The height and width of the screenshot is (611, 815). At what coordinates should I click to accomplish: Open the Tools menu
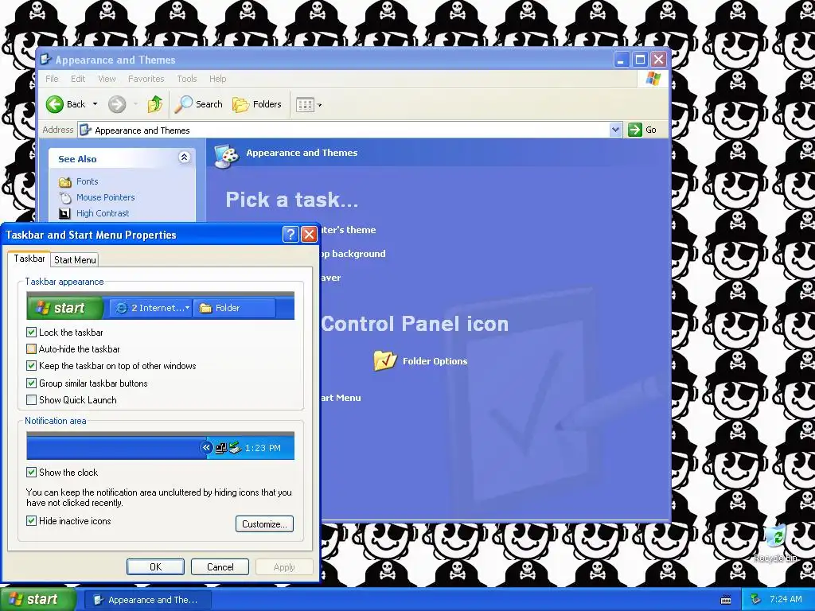[x=186, y=79]
